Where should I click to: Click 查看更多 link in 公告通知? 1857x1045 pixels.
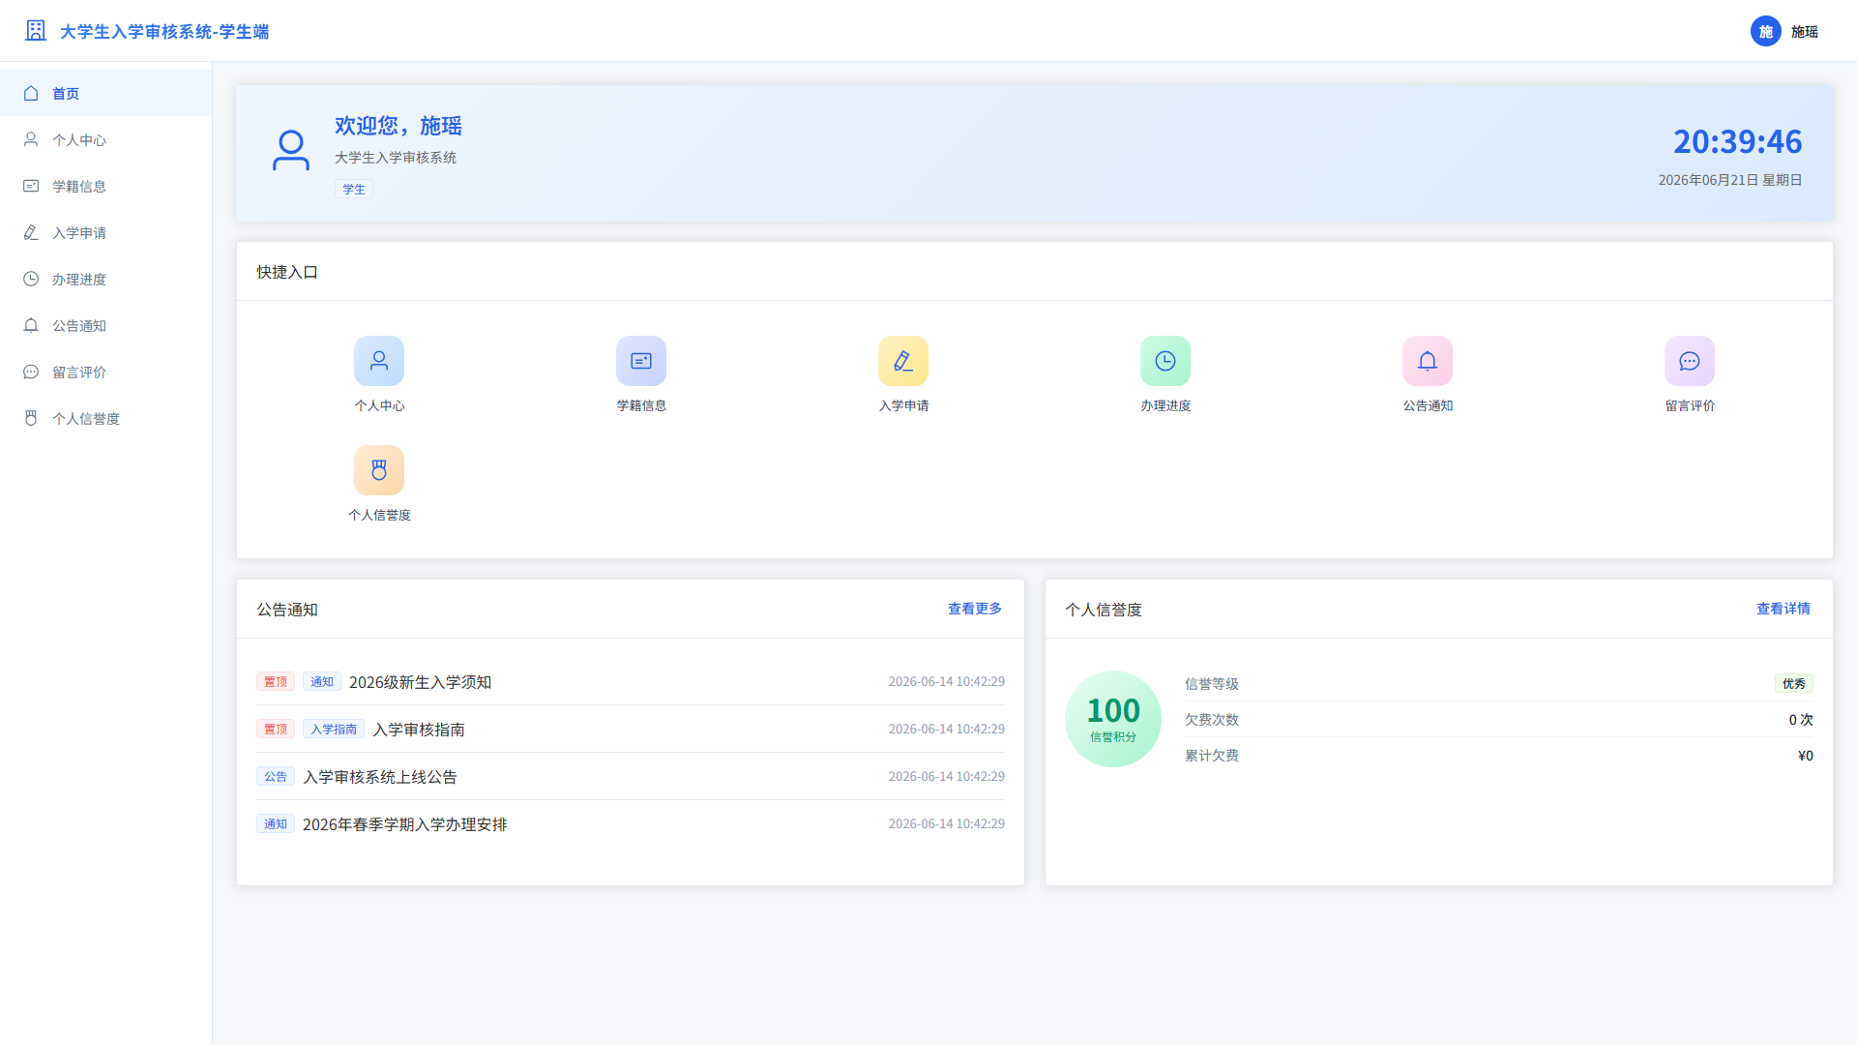coord(975,609)
